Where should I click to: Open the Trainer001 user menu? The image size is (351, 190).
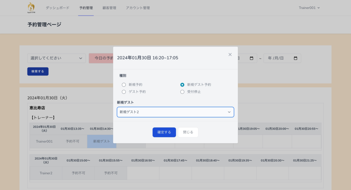309,8
